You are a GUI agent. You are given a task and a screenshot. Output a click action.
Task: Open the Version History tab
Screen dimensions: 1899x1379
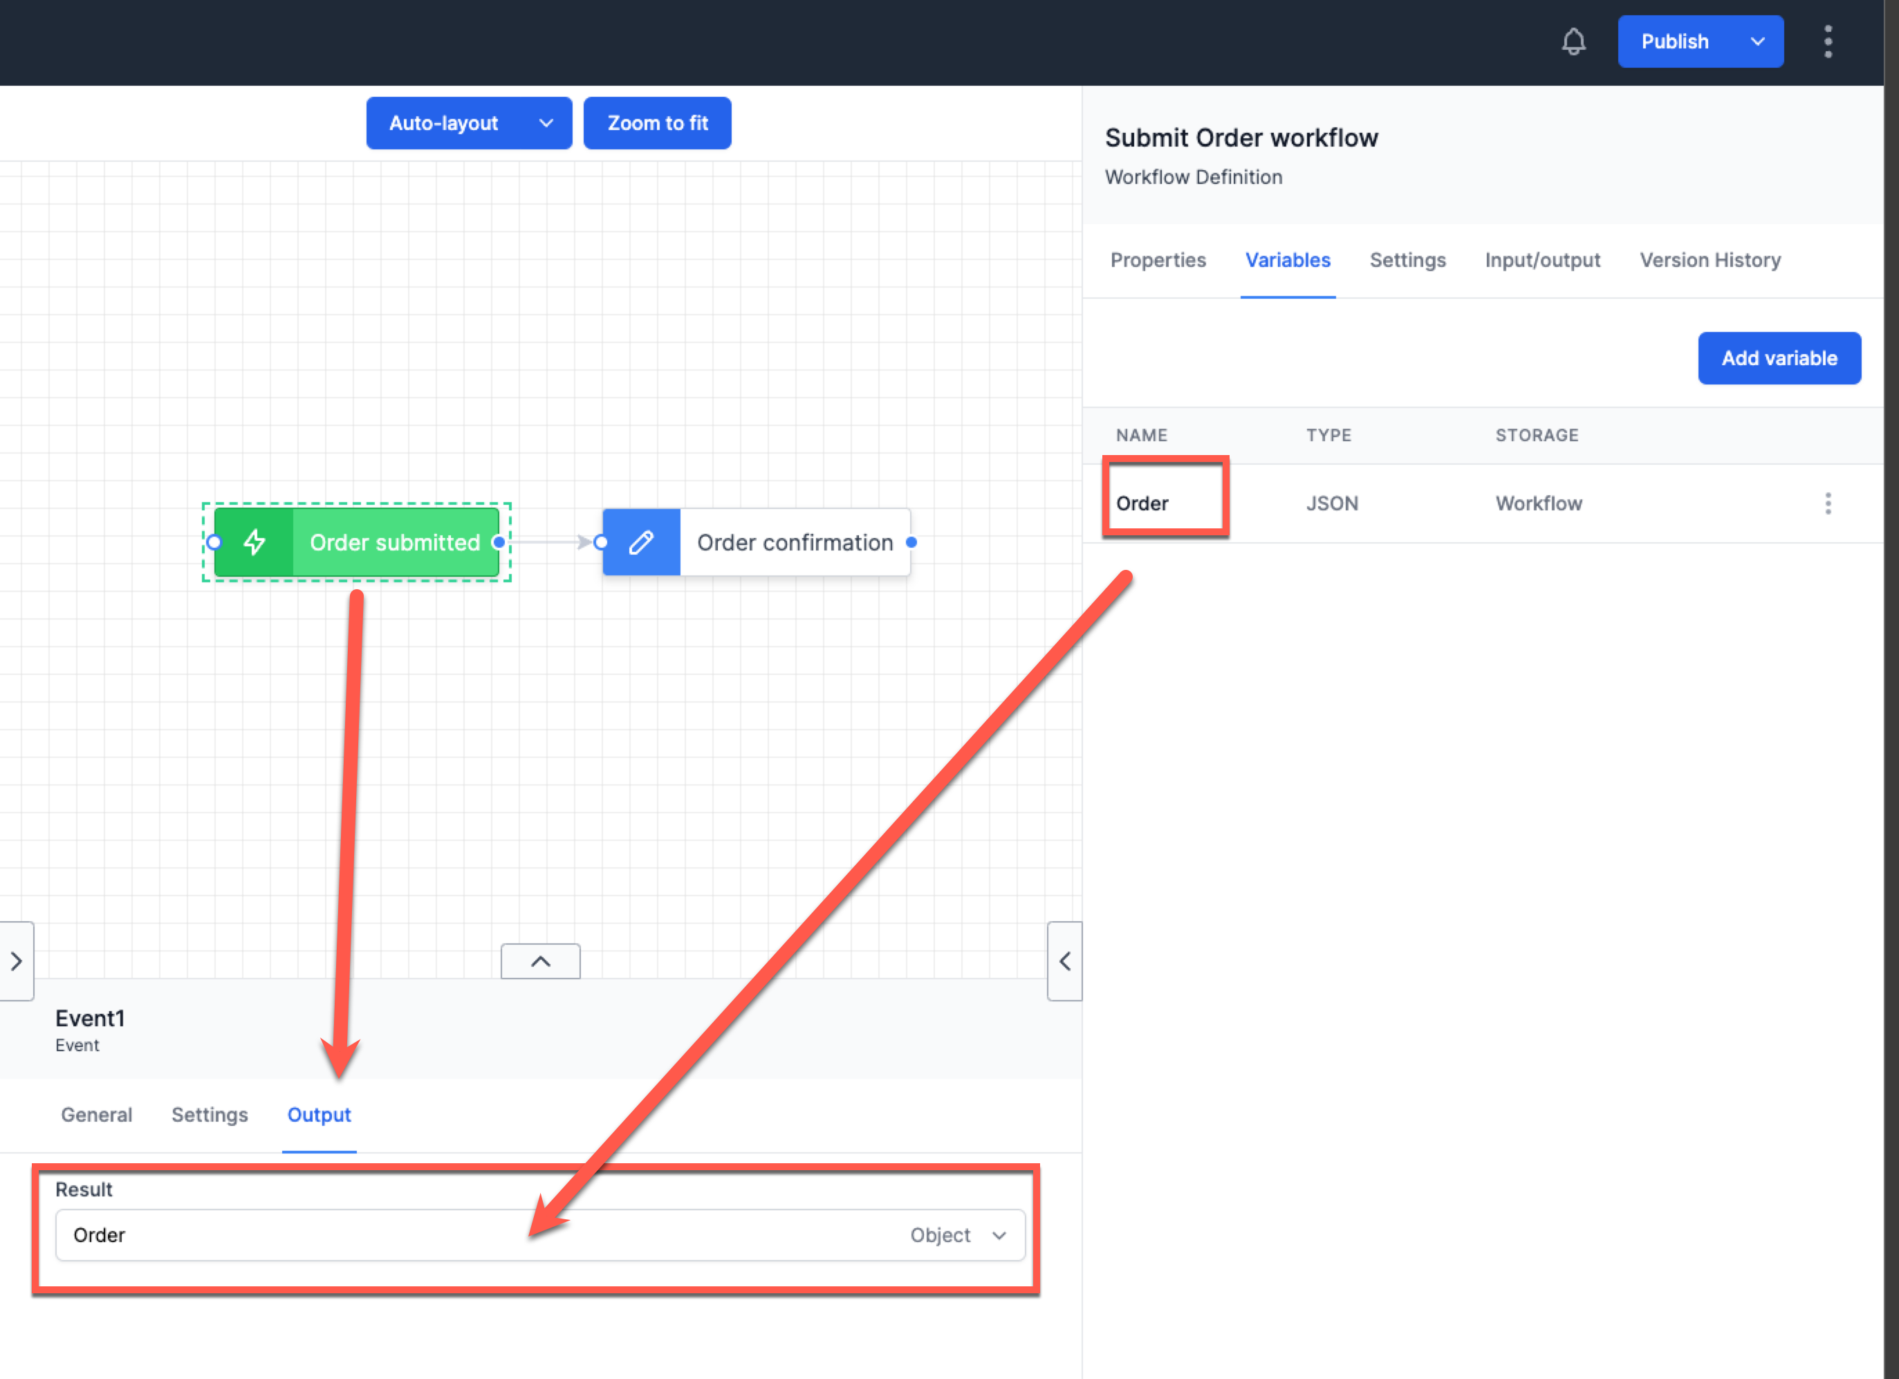coord(1710,261)
